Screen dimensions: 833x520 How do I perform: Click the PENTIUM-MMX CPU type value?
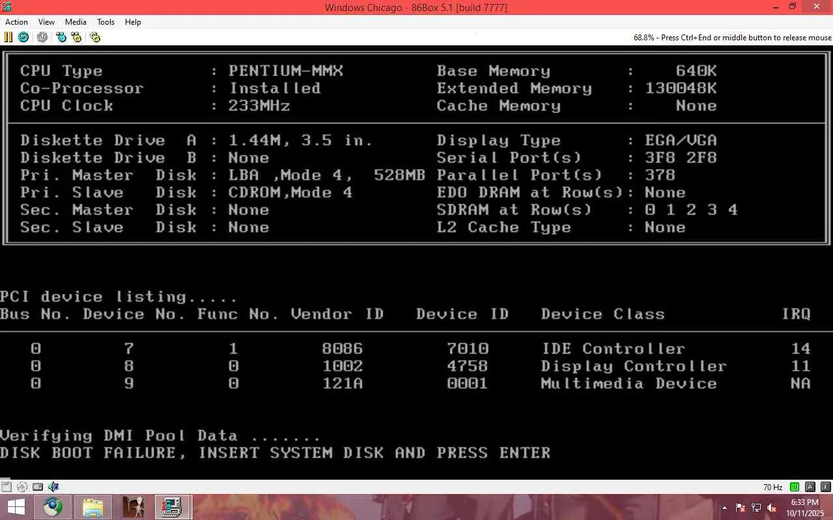[286, 71]
